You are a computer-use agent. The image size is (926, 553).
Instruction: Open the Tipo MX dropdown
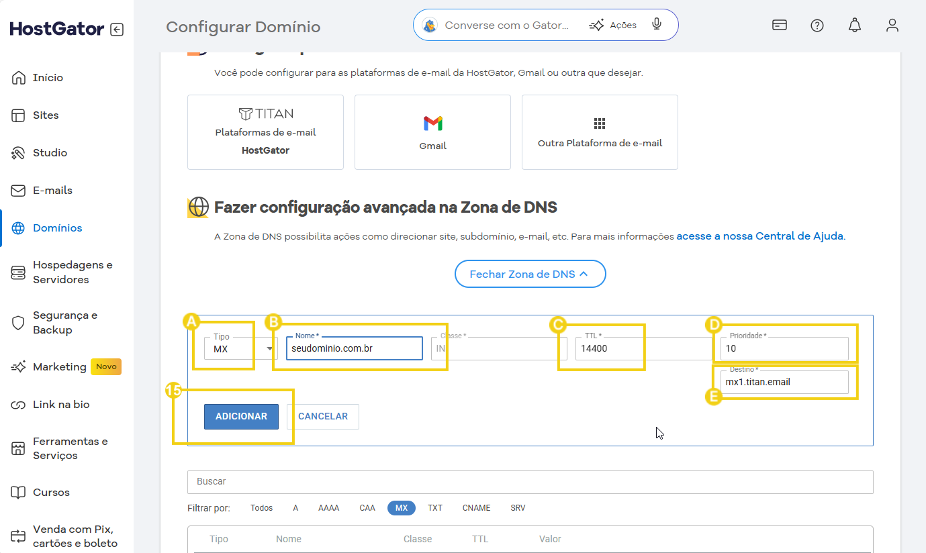coord(241,349)
